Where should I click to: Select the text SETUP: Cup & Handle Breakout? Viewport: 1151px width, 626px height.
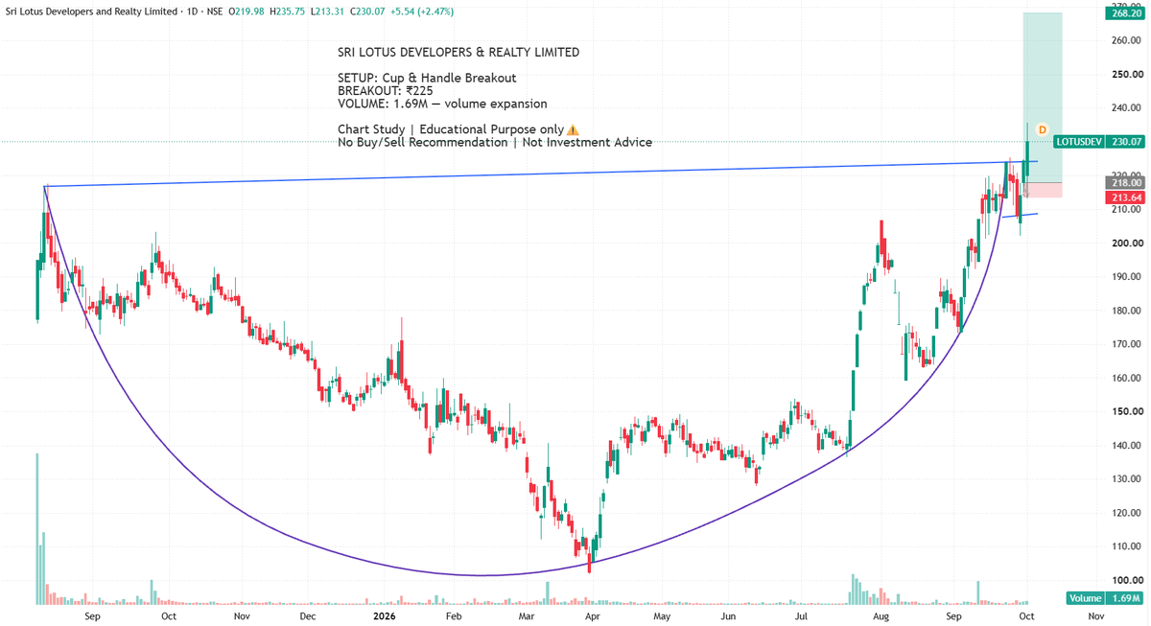pos(428,78)
